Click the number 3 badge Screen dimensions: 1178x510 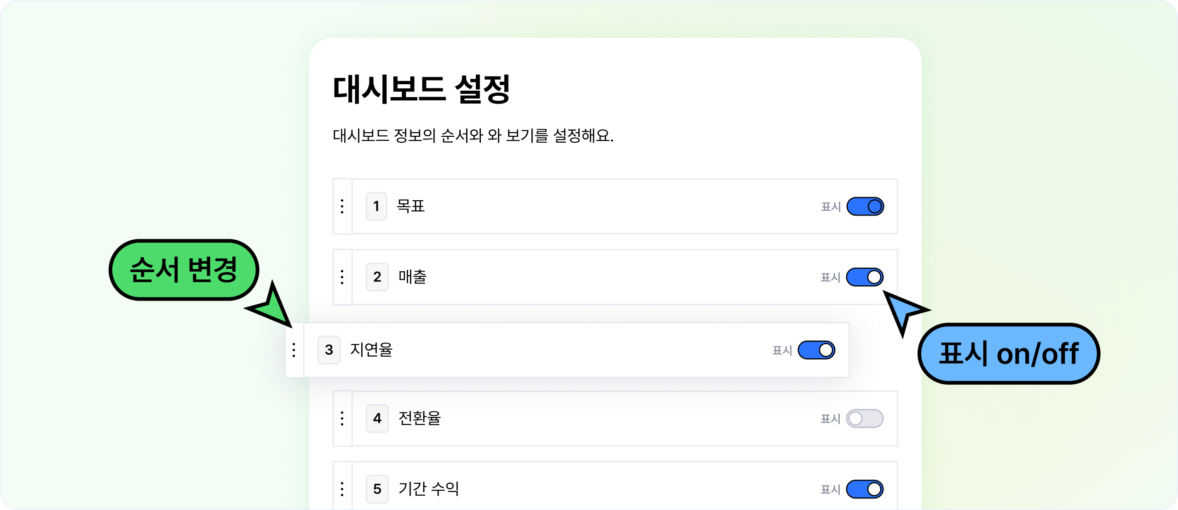point(329,350)
